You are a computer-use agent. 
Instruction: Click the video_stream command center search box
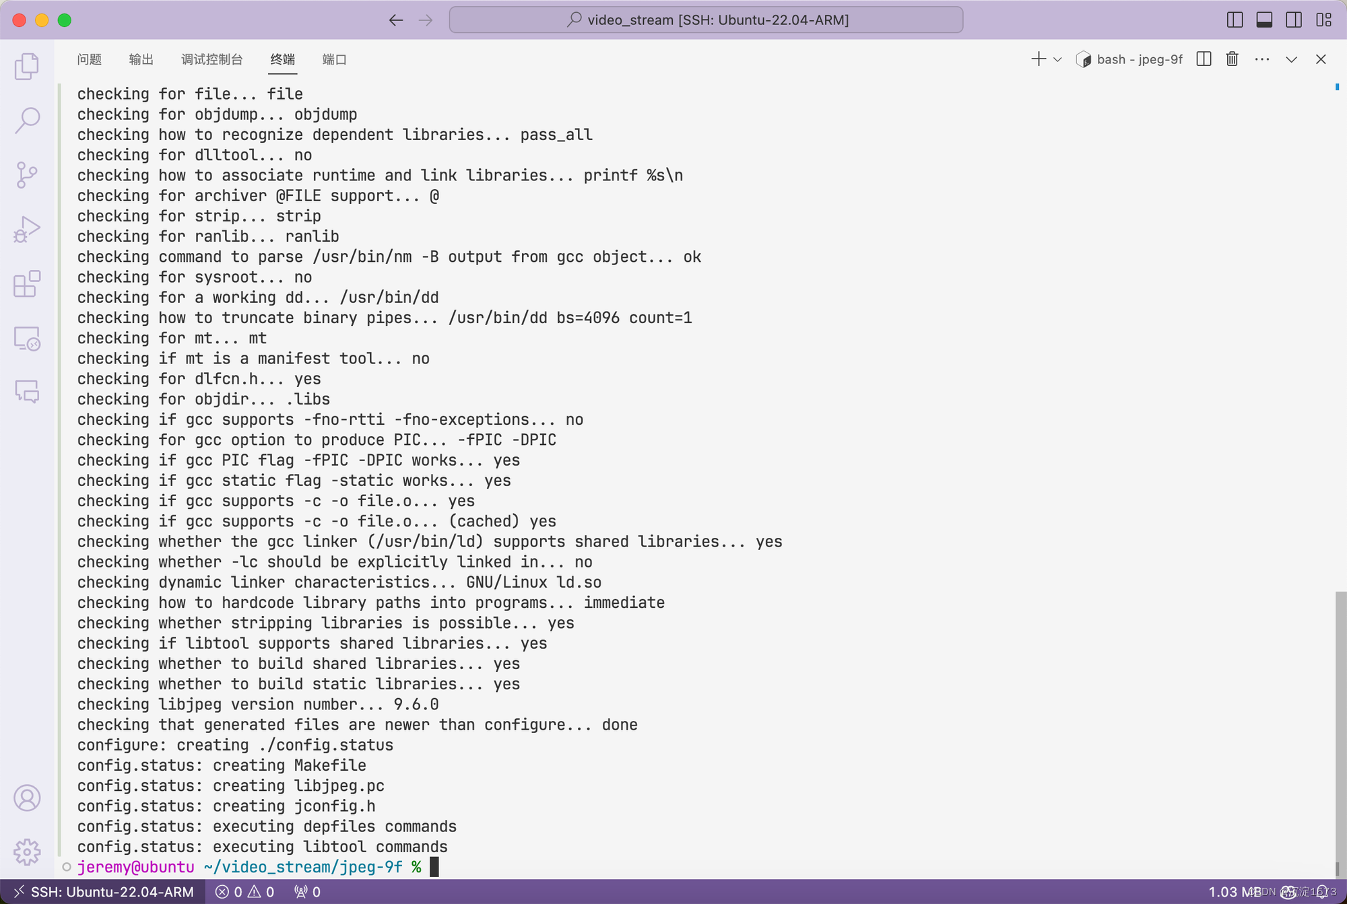pos(706,20)
